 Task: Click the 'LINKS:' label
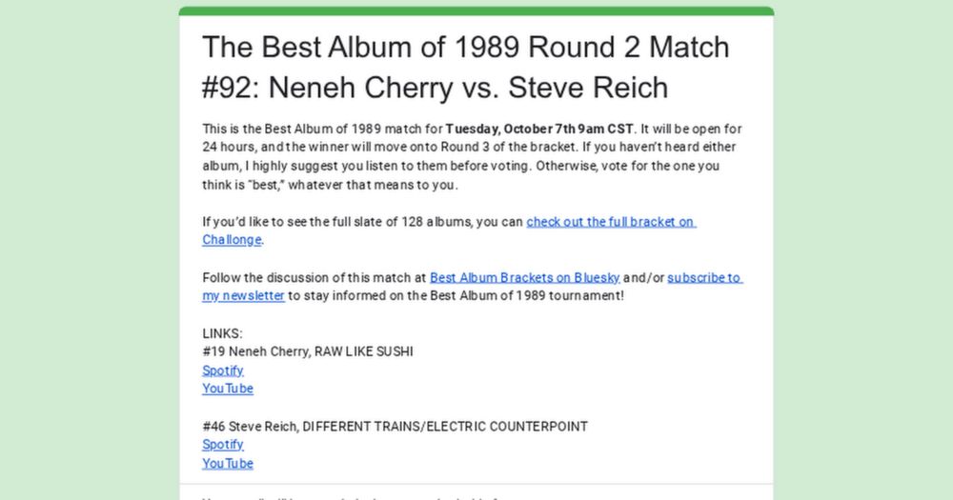(222, 333)
